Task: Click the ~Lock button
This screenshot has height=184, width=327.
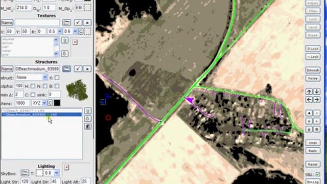Action: coord(313,57)
